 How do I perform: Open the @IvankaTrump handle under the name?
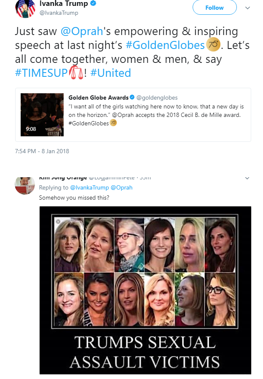[59, 13]
